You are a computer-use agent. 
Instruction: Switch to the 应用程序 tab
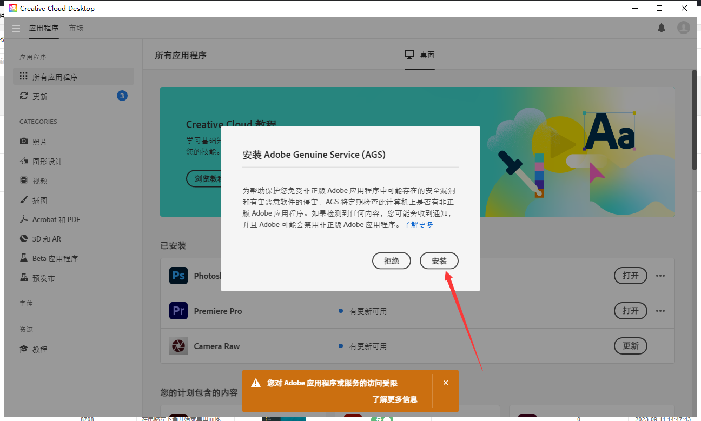[x=44, y=28]
